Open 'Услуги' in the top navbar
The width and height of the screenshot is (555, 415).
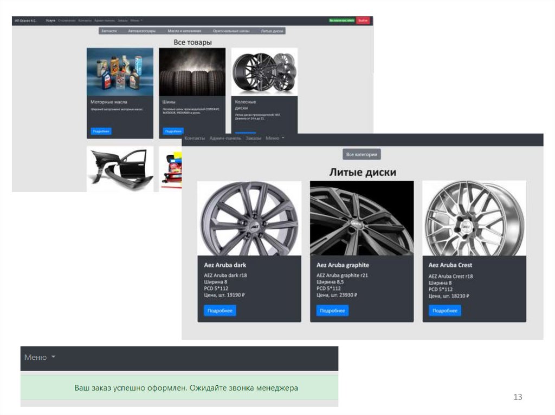pos(50,21)
